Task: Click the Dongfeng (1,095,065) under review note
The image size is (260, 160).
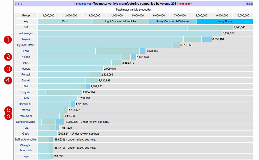Action: click(87, 122)
